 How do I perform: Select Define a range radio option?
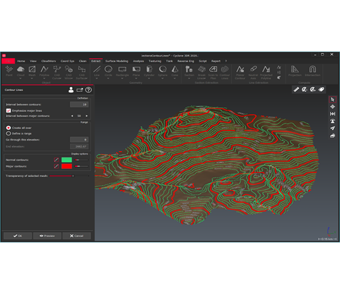(x=8, y=133)
